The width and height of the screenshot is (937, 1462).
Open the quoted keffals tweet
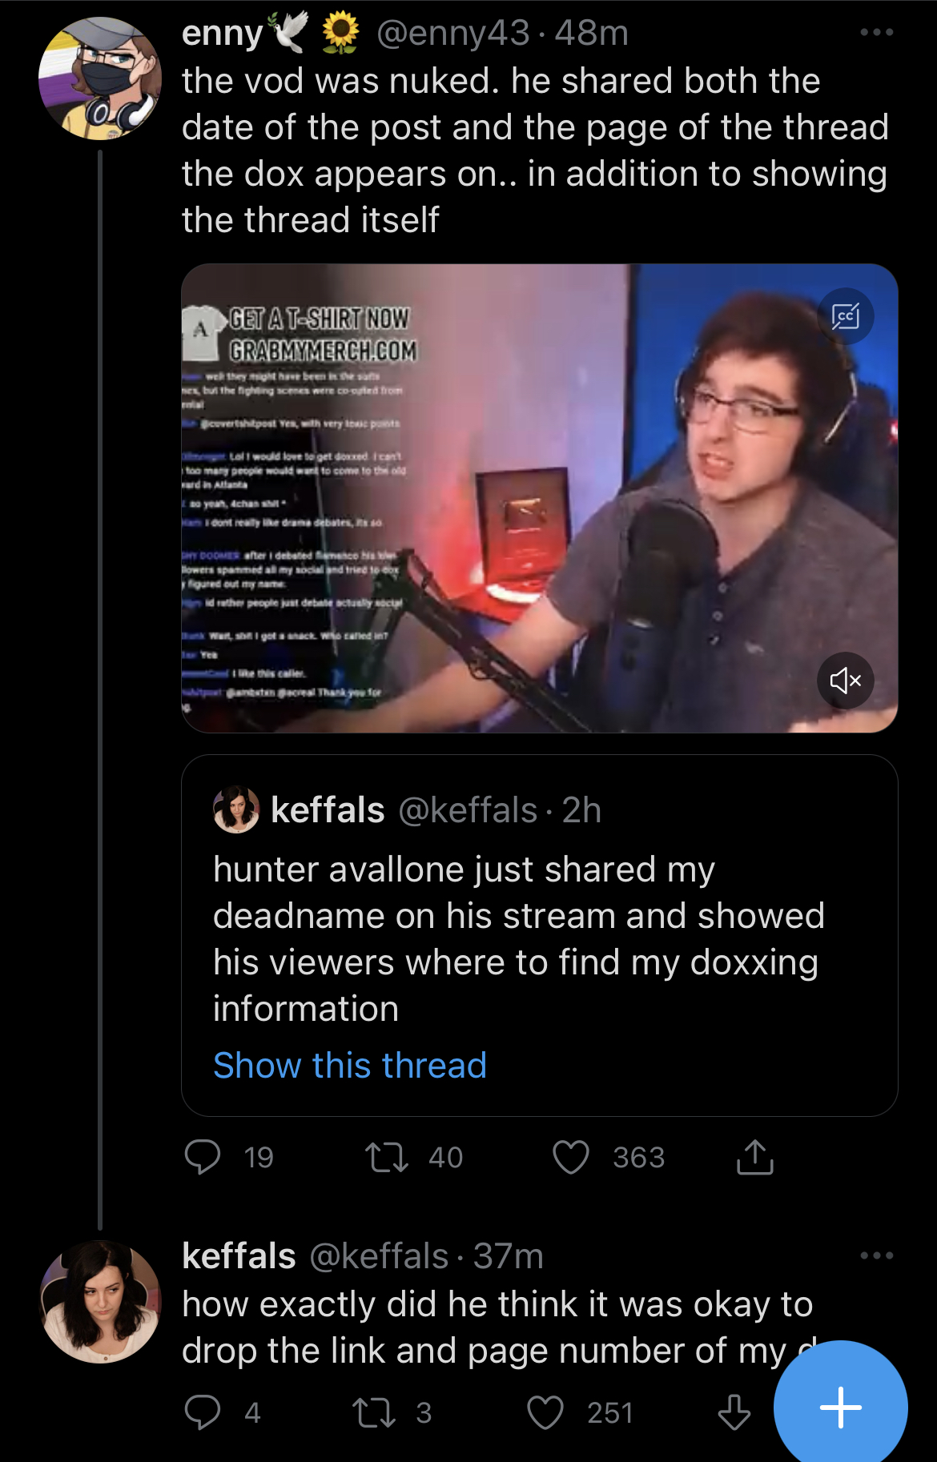click(x=540, y=935)
